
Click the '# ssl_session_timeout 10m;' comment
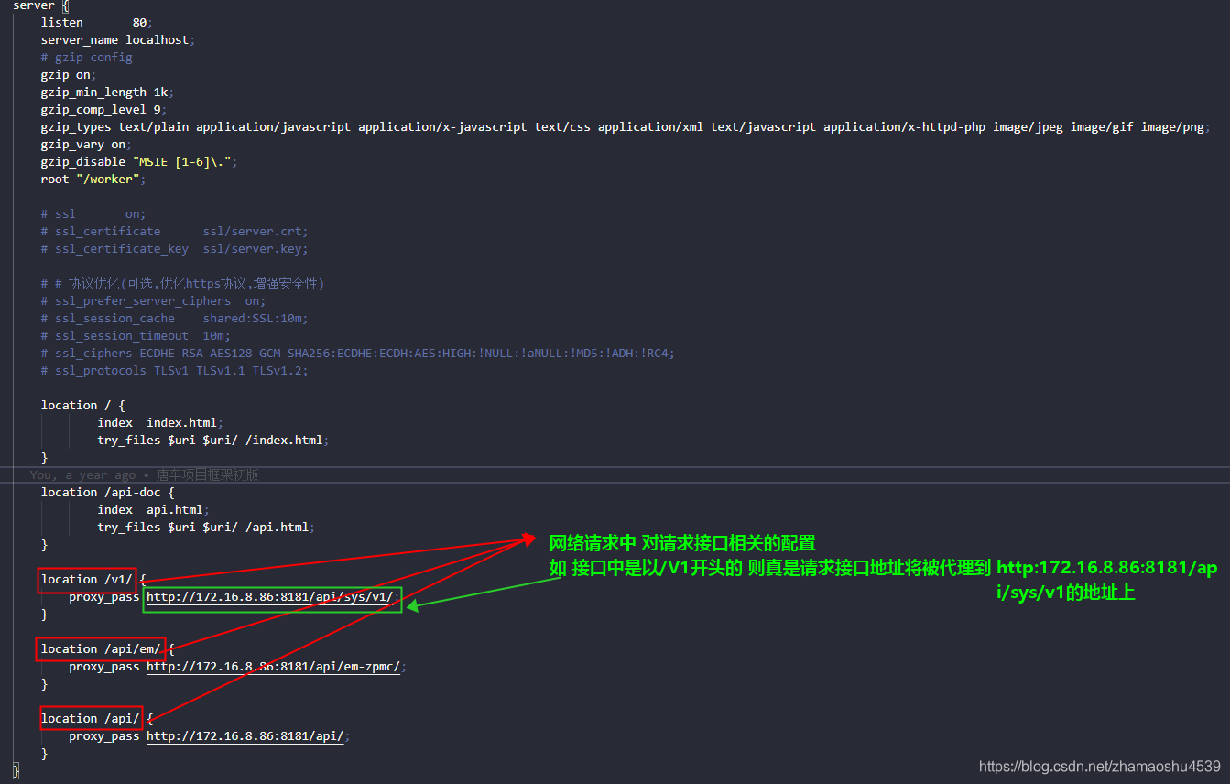[136, 335]
